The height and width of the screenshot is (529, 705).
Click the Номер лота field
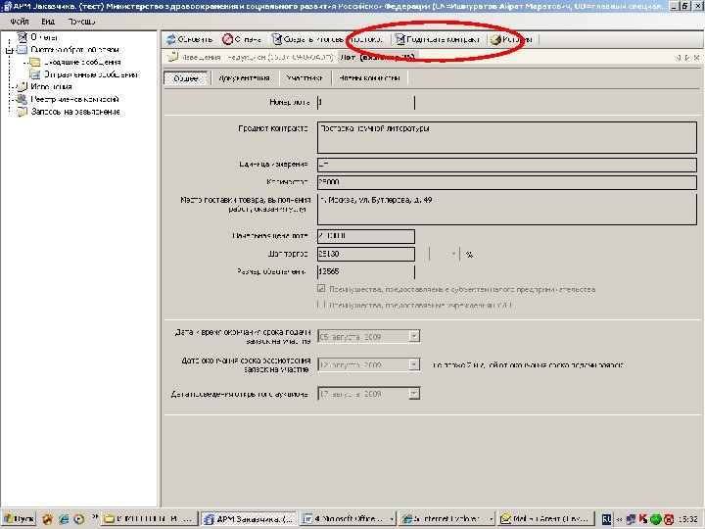[x=365, y=102]
